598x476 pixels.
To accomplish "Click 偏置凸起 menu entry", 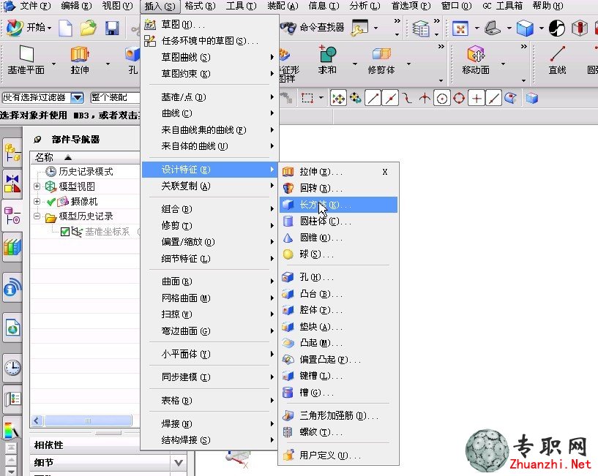I will point(338,360).
